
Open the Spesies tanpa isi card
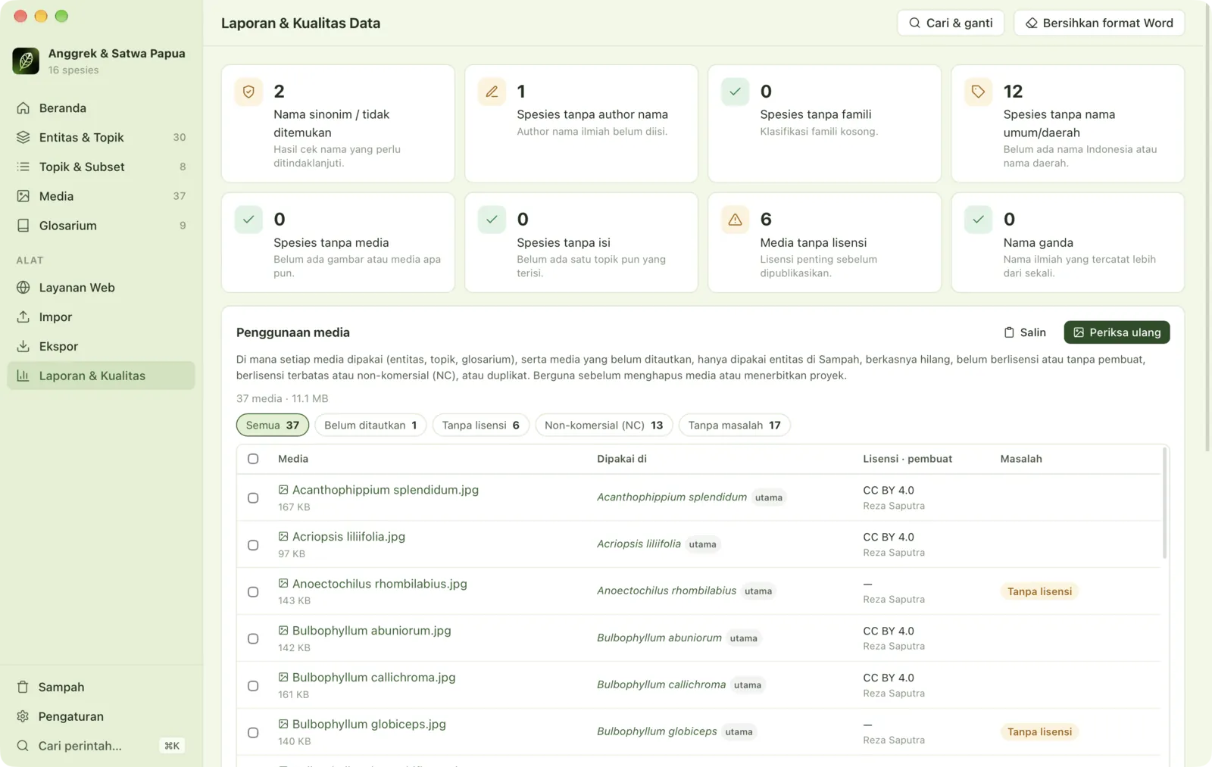581,242
